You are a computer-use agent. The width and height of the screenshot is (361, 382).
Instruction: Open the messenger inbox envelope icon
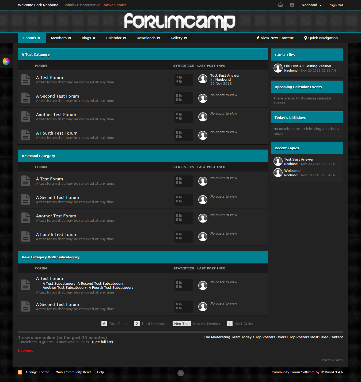[280, 5]
